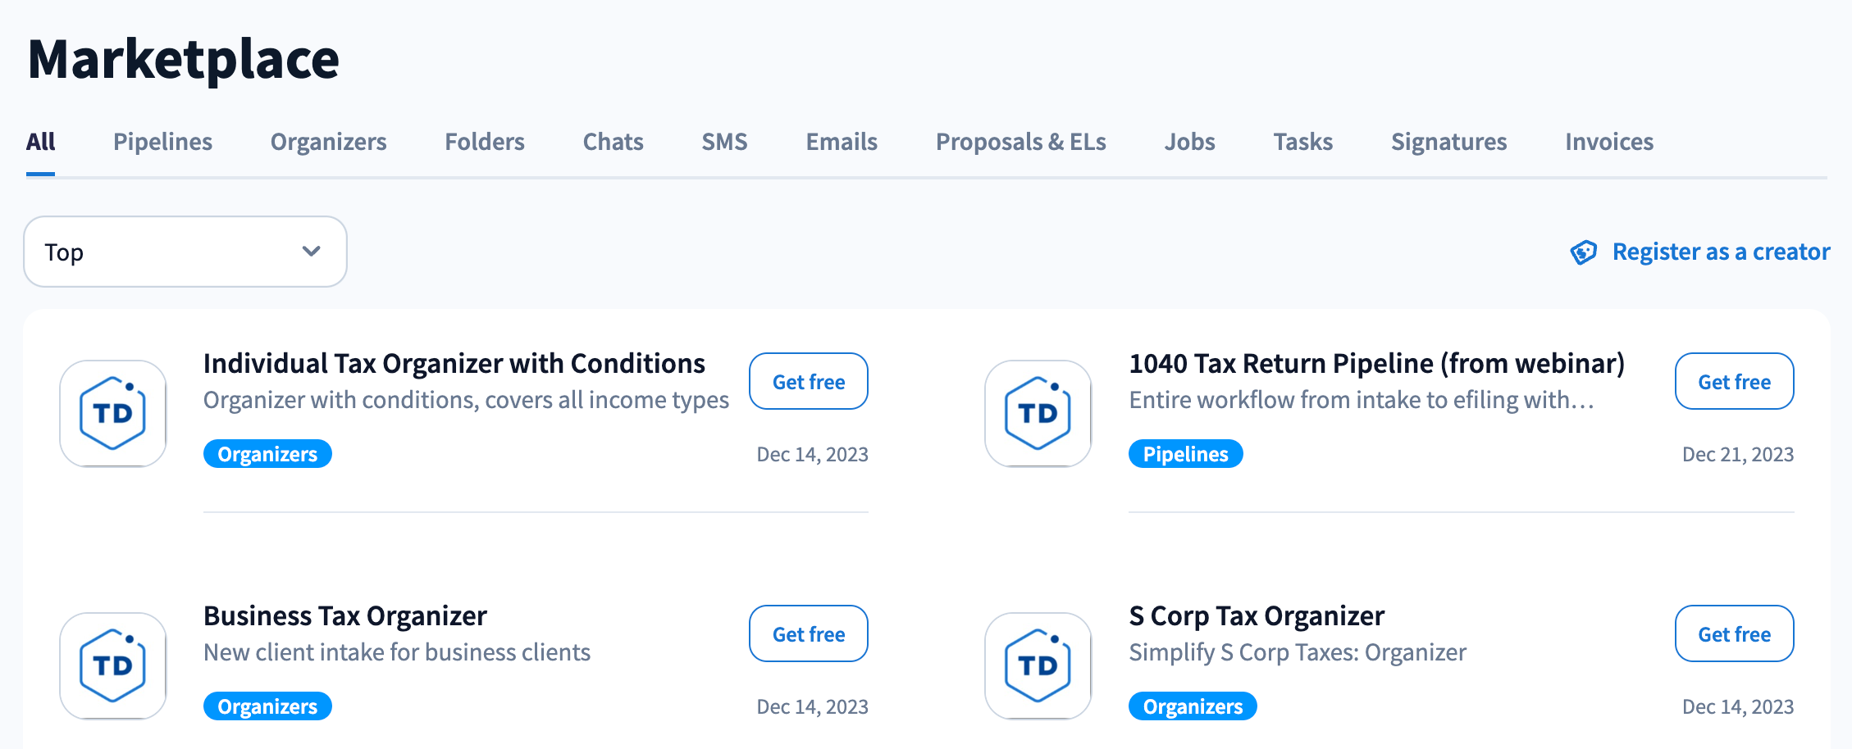Click Organizers tag under Business Tax Organizer
Screen dimensions: 1852x749
(x=267, y=706)
